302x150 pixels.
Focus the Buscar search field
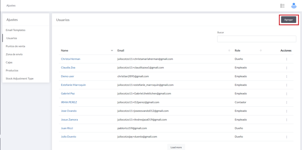click(x=257, y=39)
